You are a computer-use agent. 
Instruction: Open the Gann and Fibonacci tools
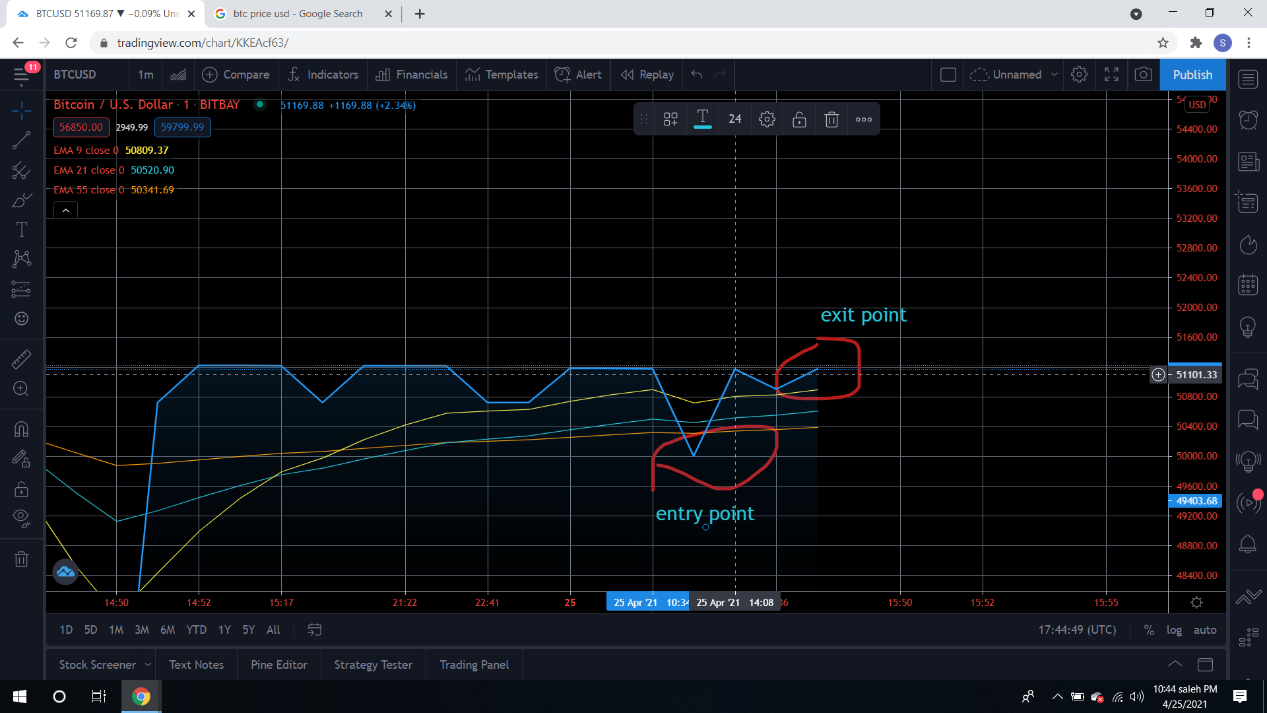[21, 170]
